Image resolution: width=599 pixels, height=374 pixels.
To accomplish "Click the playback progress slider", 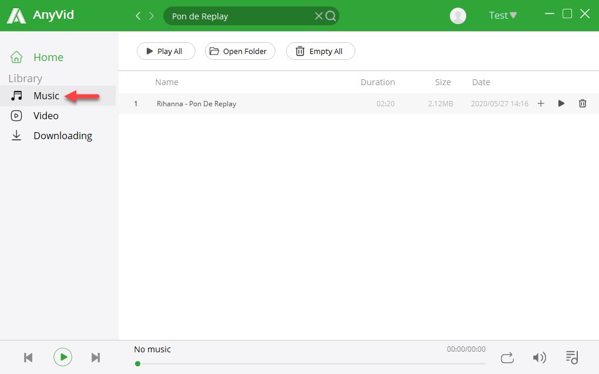I will pyautogui.click(x=310, y=363).
